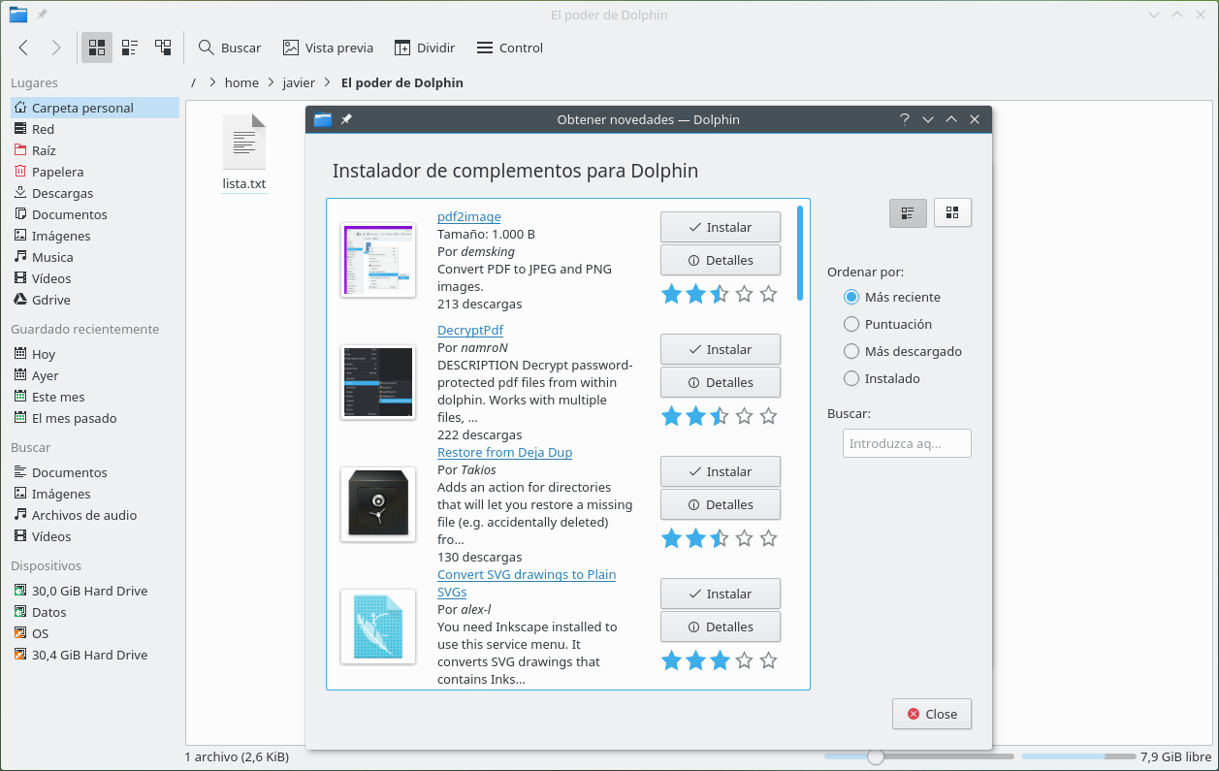The height and width of the screenshot is (771, 1219).
Task: Close the add-on installer with Close button
Action: pyautogui.click(x=932, y=714)
